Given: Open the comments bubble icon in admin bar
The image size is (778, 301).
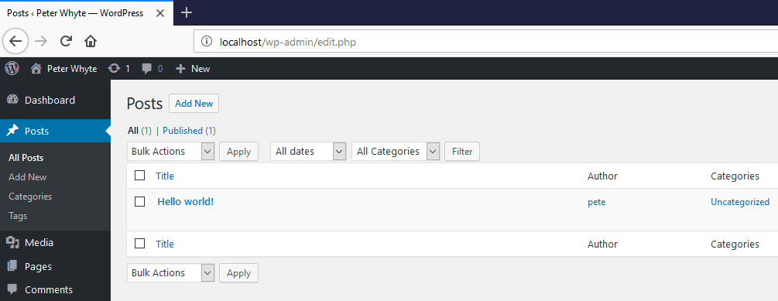Looking at the screenshot, I should (146, 68).
